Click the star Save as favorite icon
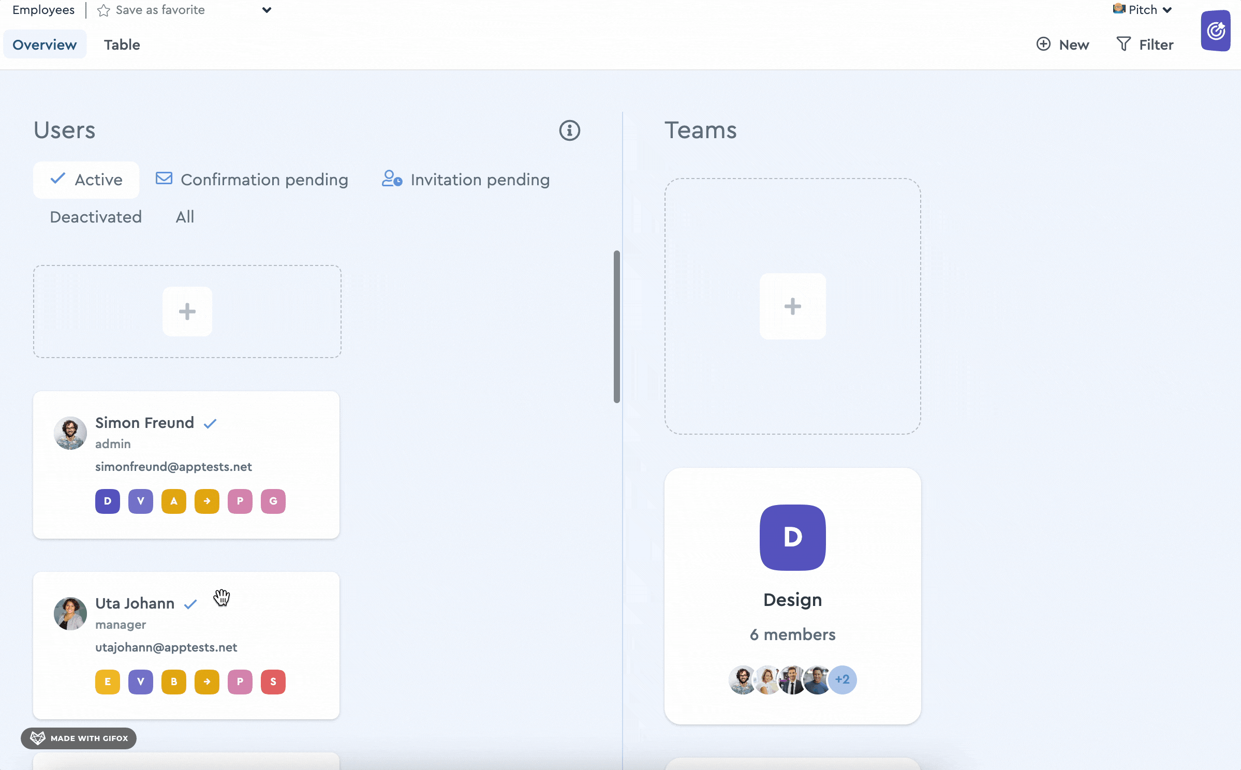The width and height of the screenshot is (1241, 770). pos(104,10)
